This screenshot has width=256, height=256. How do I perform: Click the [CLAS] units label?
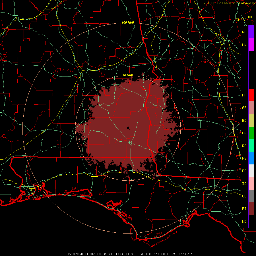coord(240,20)
